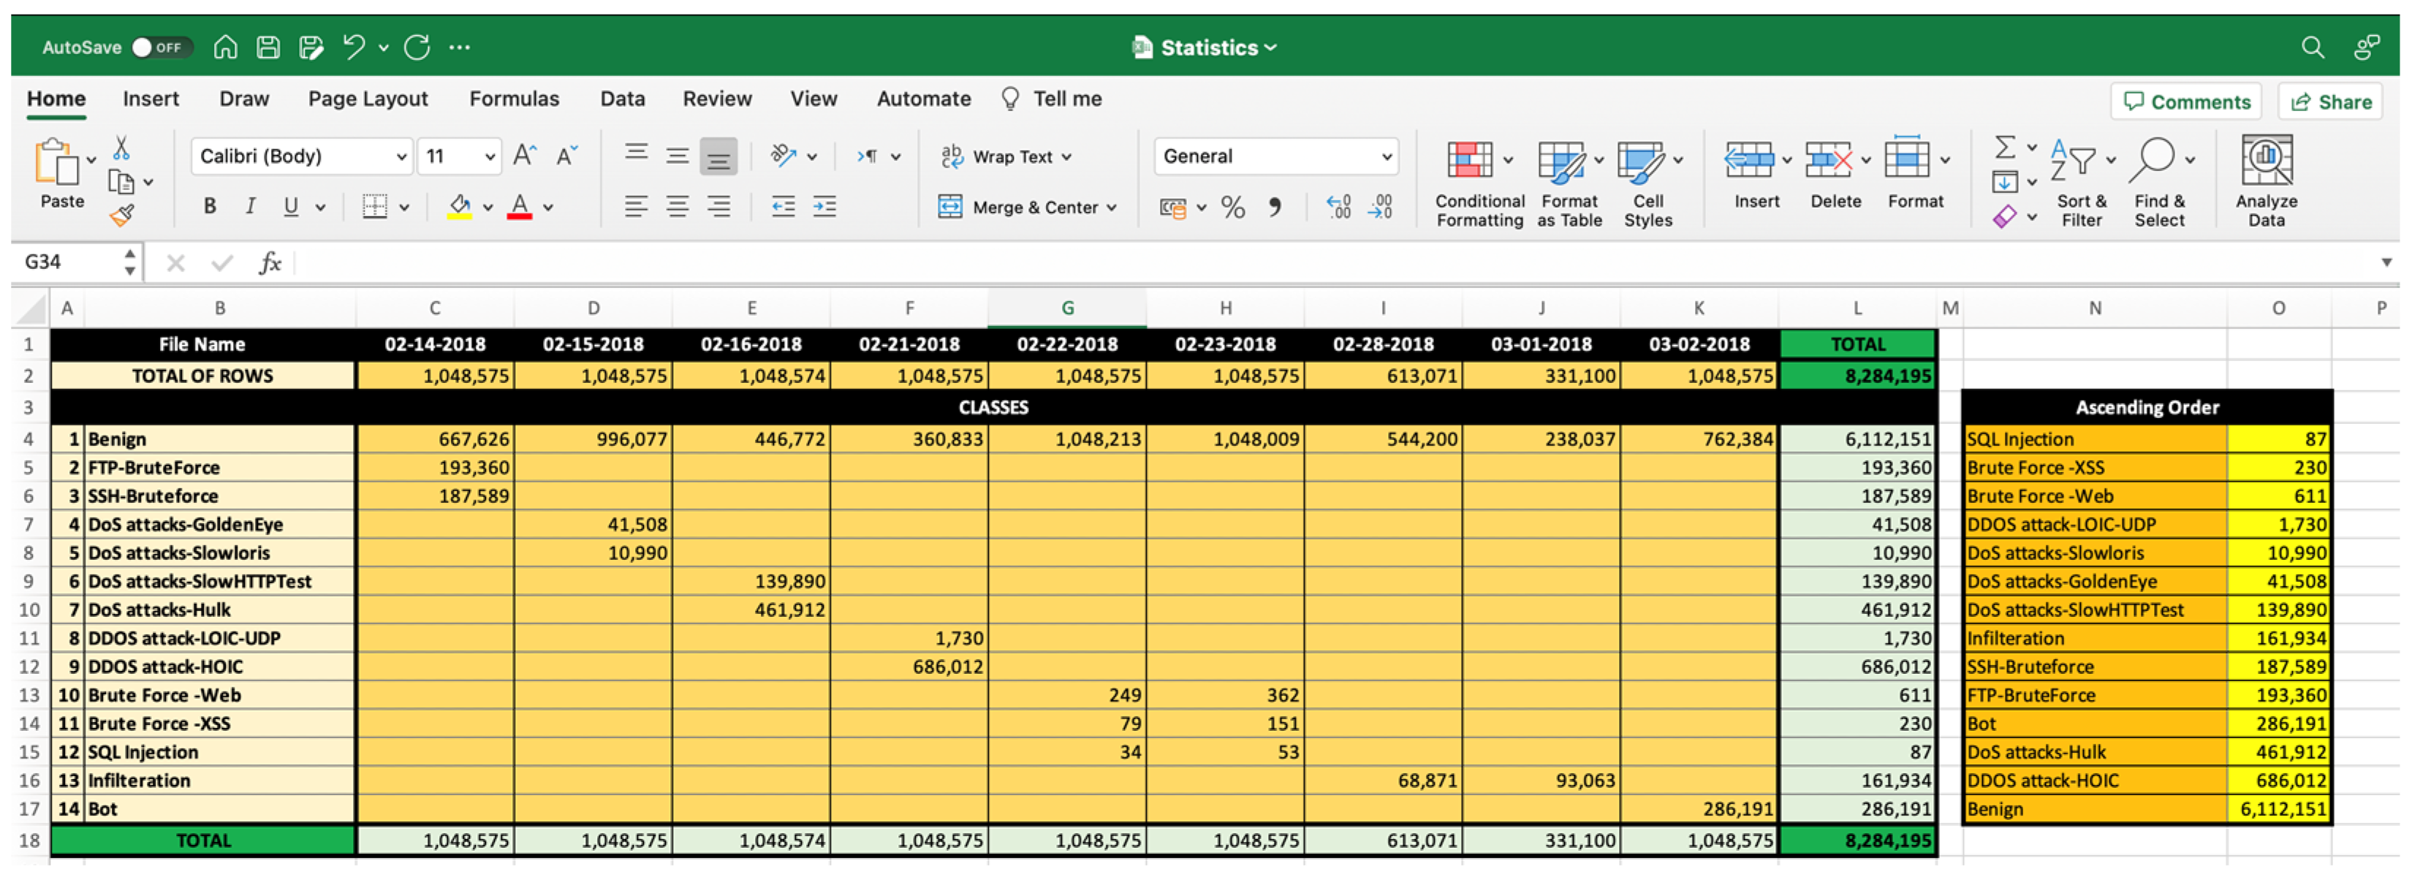Click the Increase Font Size icon
Screen dimensions: 2412x880
524,156
